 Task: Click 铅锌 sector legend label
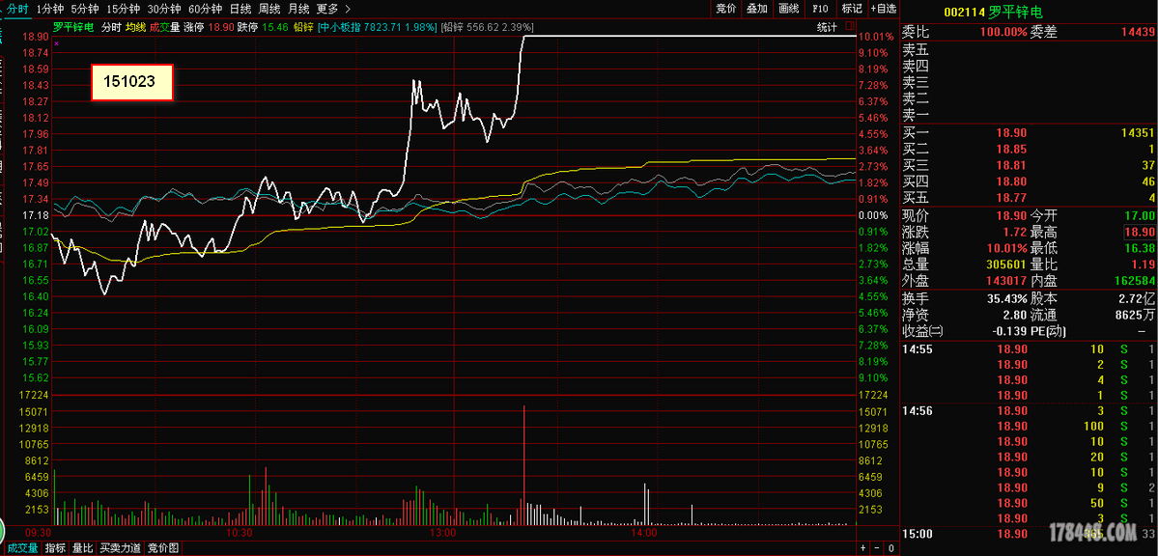(x=303, y=27)
